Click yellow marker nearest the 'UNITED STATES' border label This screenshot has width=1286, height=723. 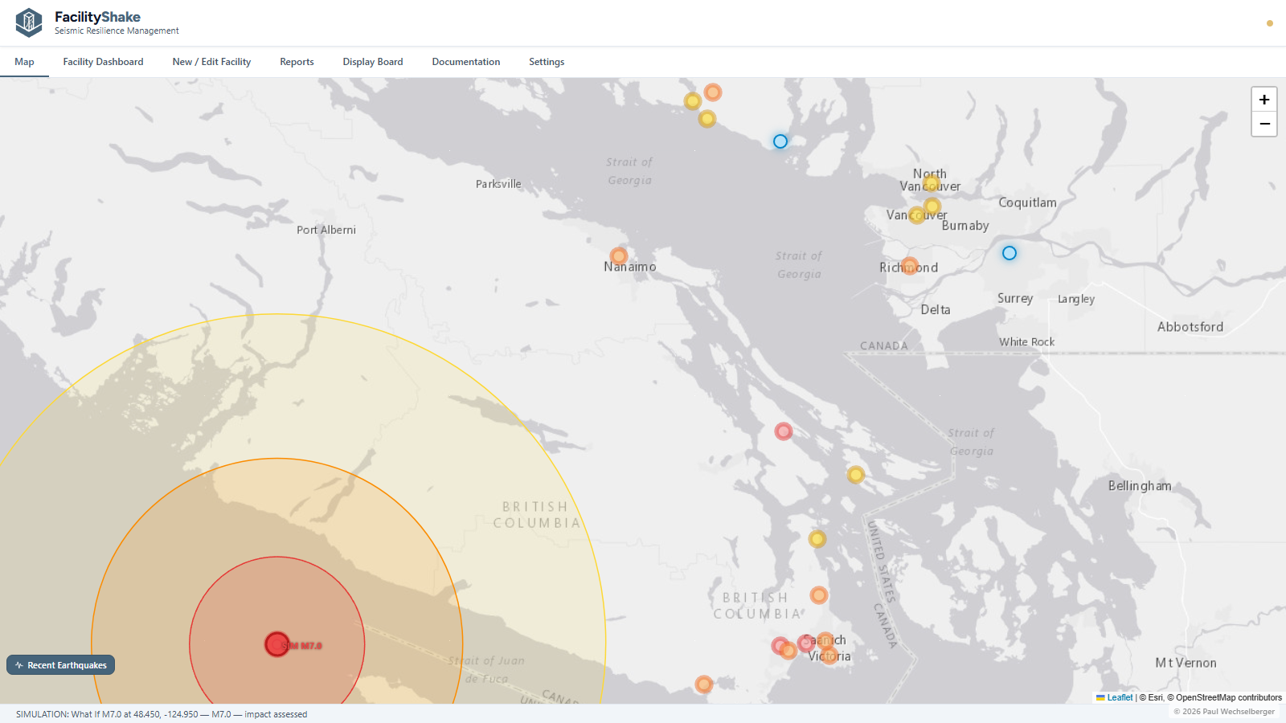coord(817,539)
